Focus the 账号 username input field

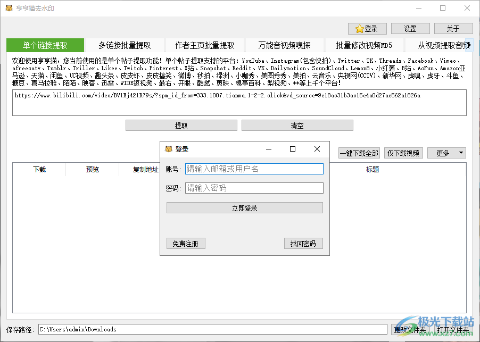pyautogui.click(x=254, y=169)
